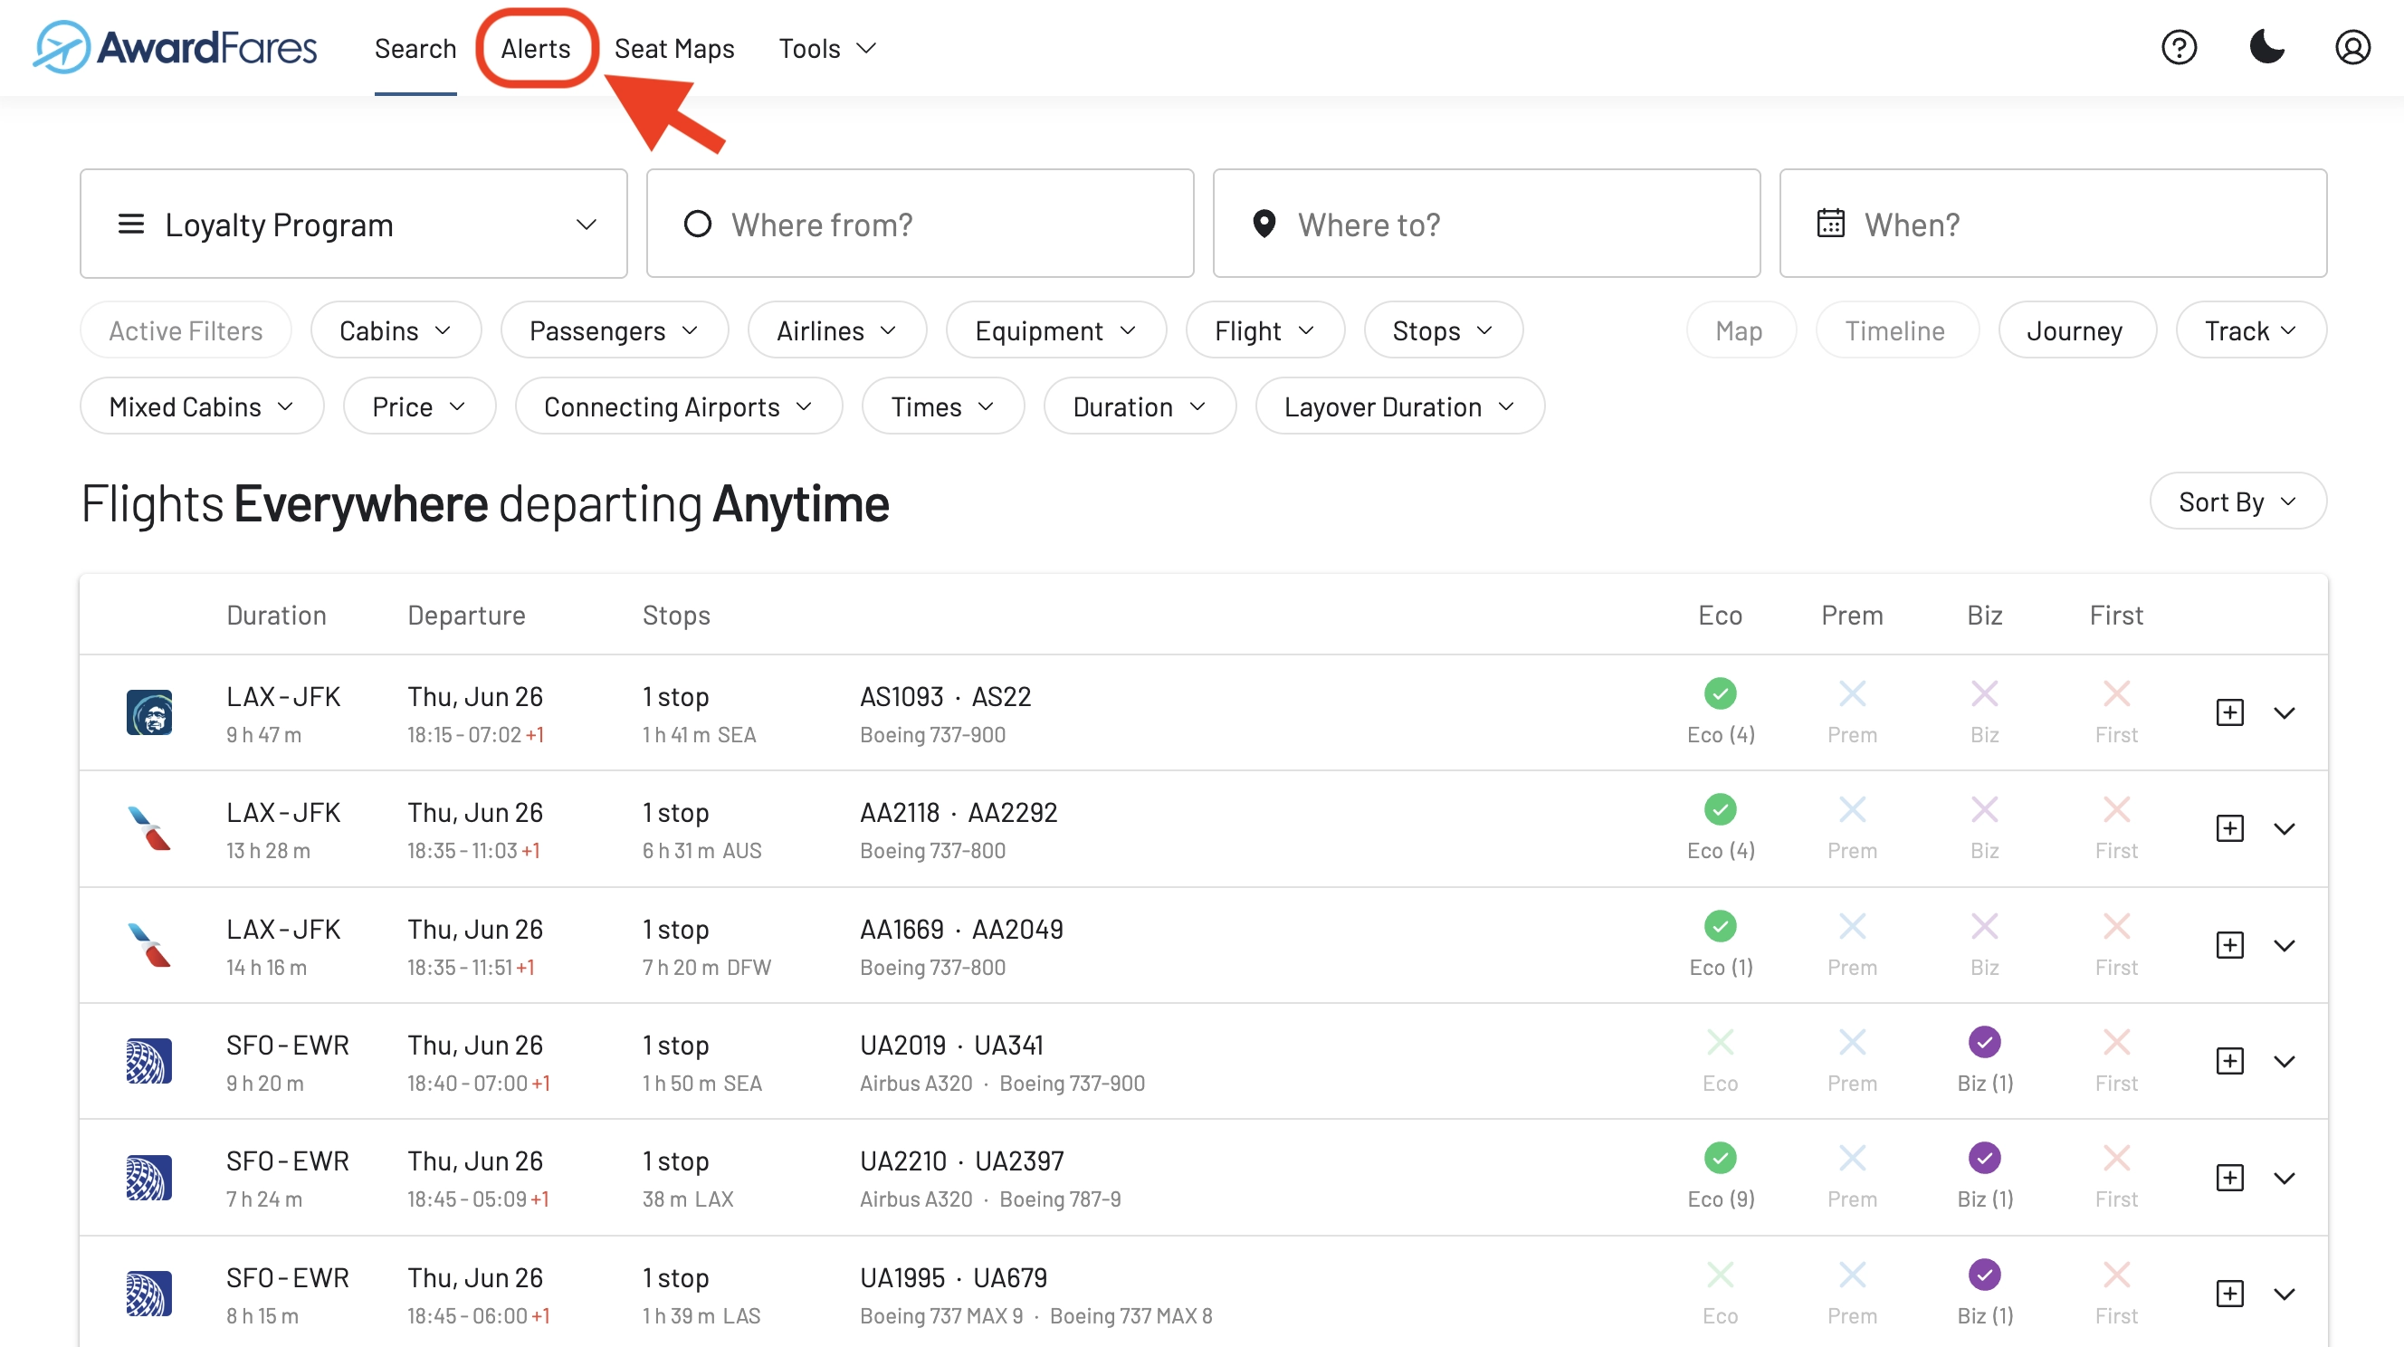Open the Alerts tab

(536, 49)
